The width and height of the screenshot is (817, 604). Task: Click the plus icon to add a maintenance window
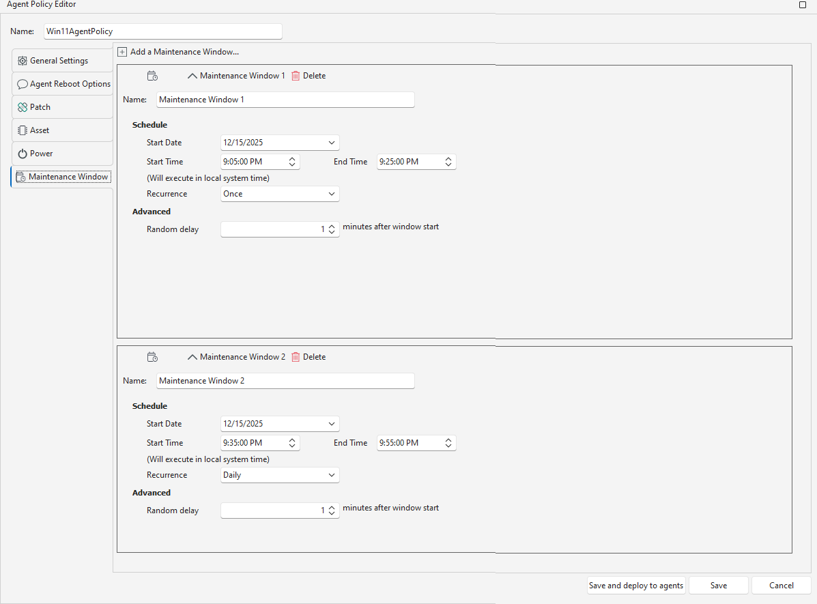122,52
